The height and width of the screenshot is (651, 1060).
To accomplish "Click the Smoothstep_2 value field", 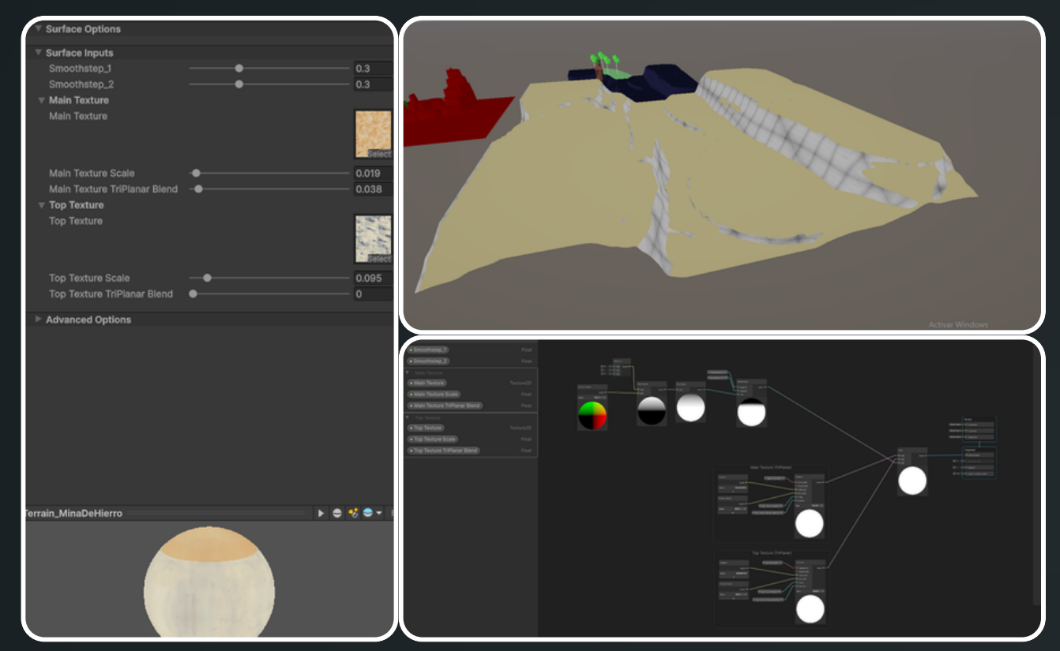I will point(372,84).
